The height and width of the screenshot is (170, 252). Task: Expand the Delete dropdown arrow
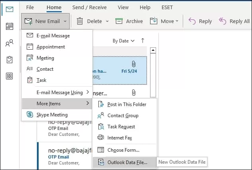coord(107,21)
